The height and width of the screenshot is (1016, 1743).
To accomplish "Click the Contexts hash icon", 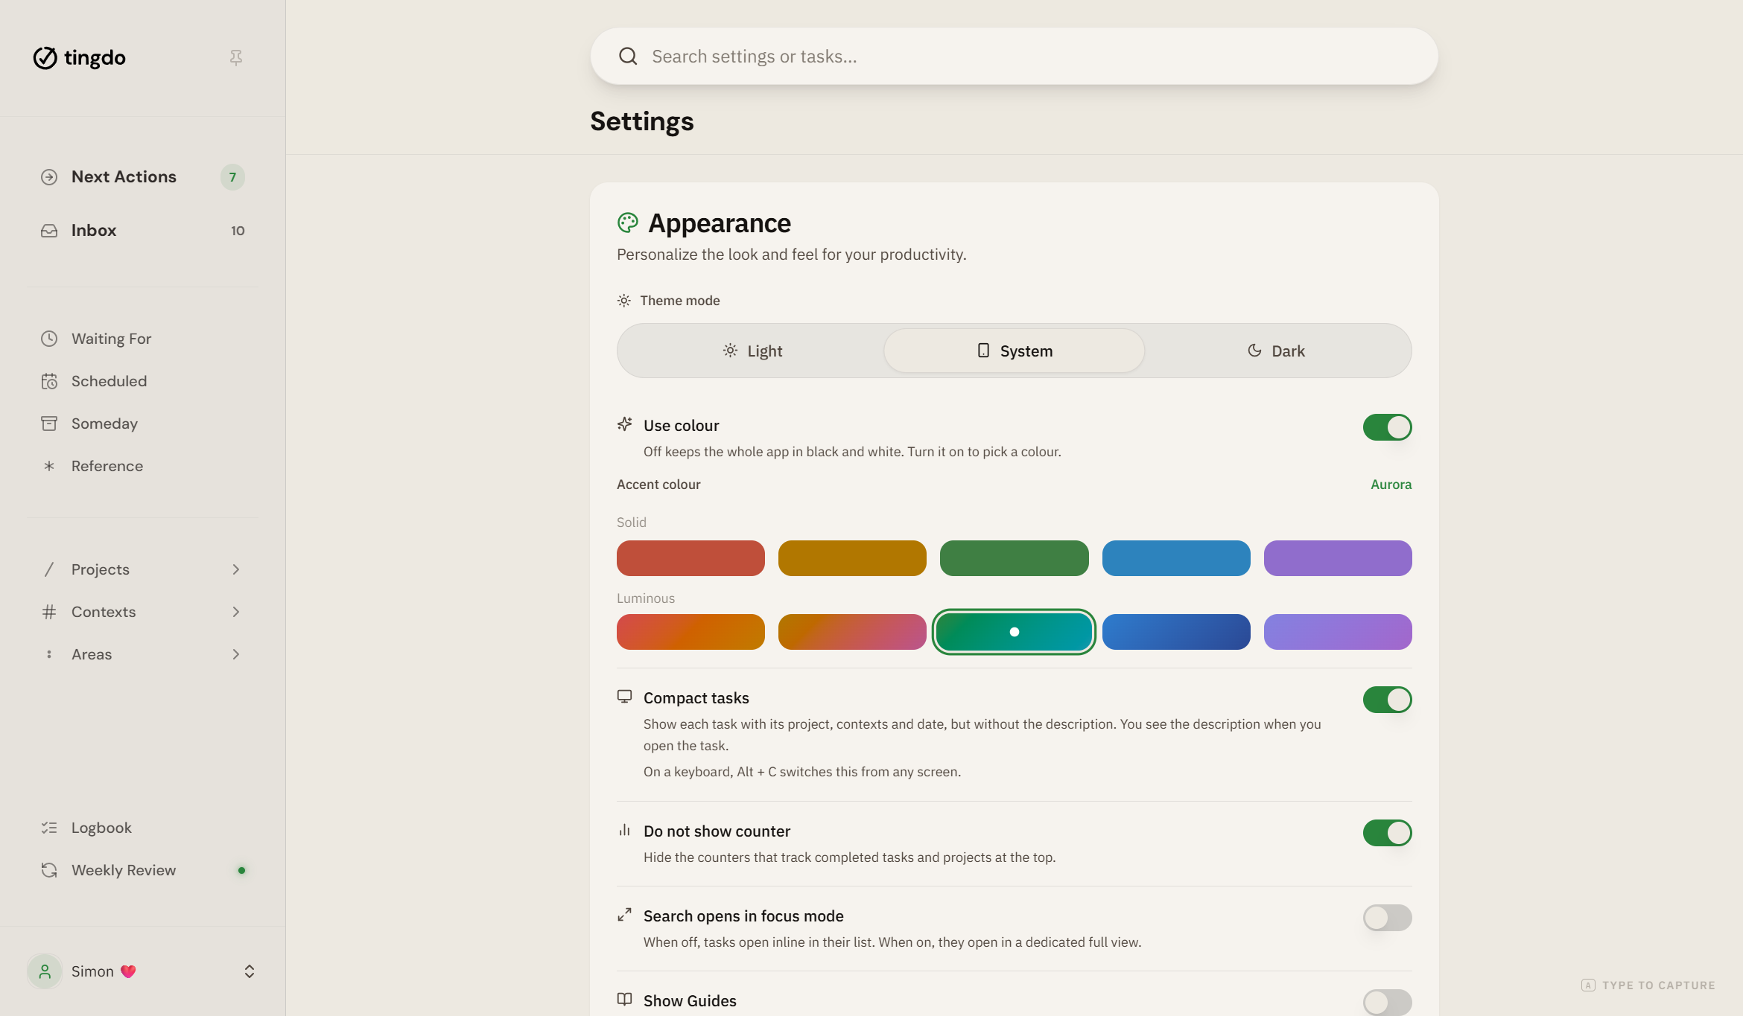I will pyautogui.click(x=49, y=612).
